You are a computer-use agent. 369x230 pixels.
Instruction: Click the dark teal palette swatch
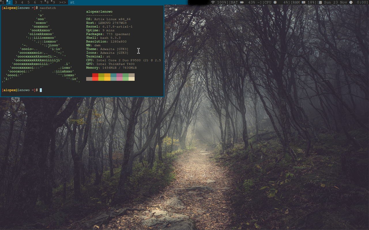pyautogui.click(x=113, y=75)
